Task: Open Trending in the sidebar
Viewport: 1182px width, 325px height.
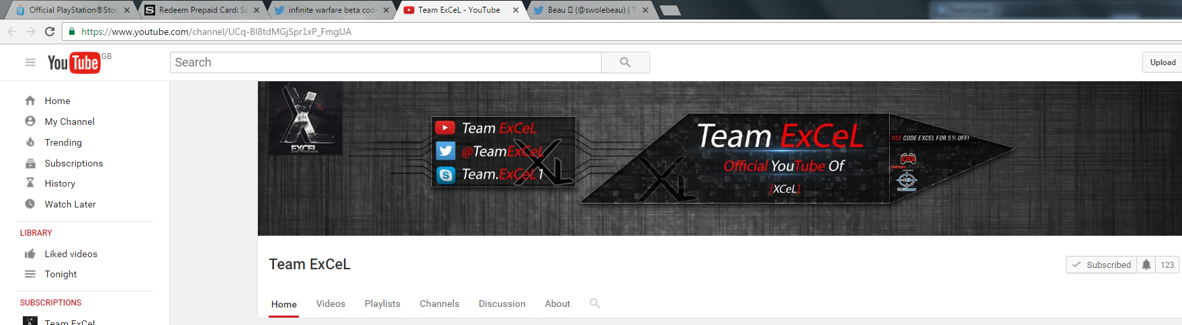Action: tap(63, 142)
